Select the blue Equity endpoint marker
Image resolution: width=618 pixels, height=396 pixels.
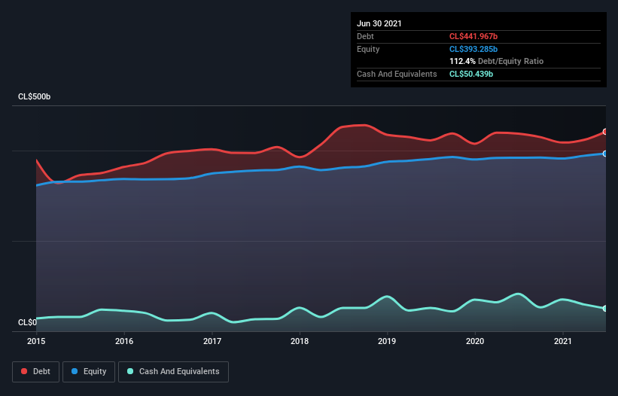click(x=605, y=154)
